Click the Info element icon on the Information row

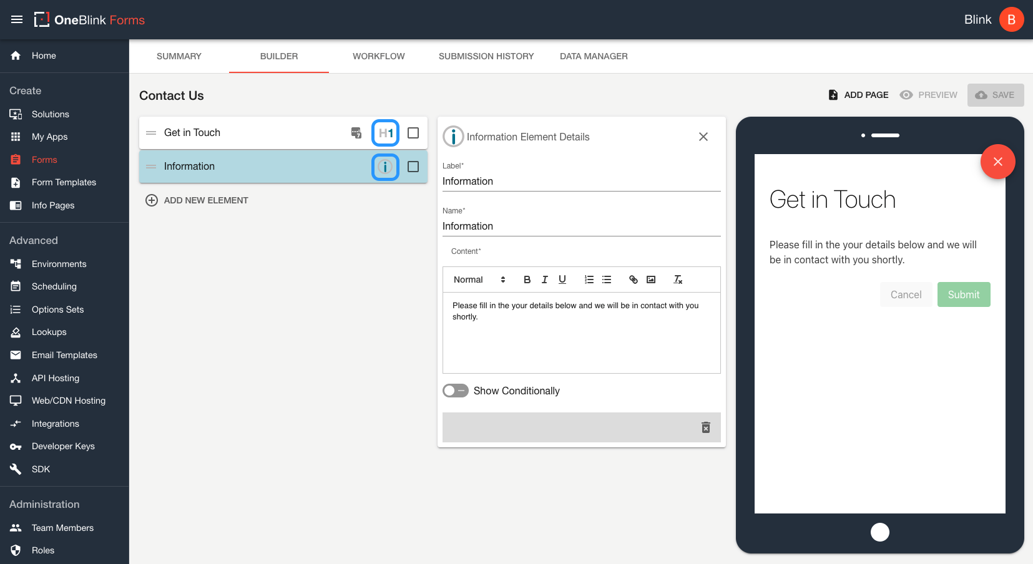385,167
